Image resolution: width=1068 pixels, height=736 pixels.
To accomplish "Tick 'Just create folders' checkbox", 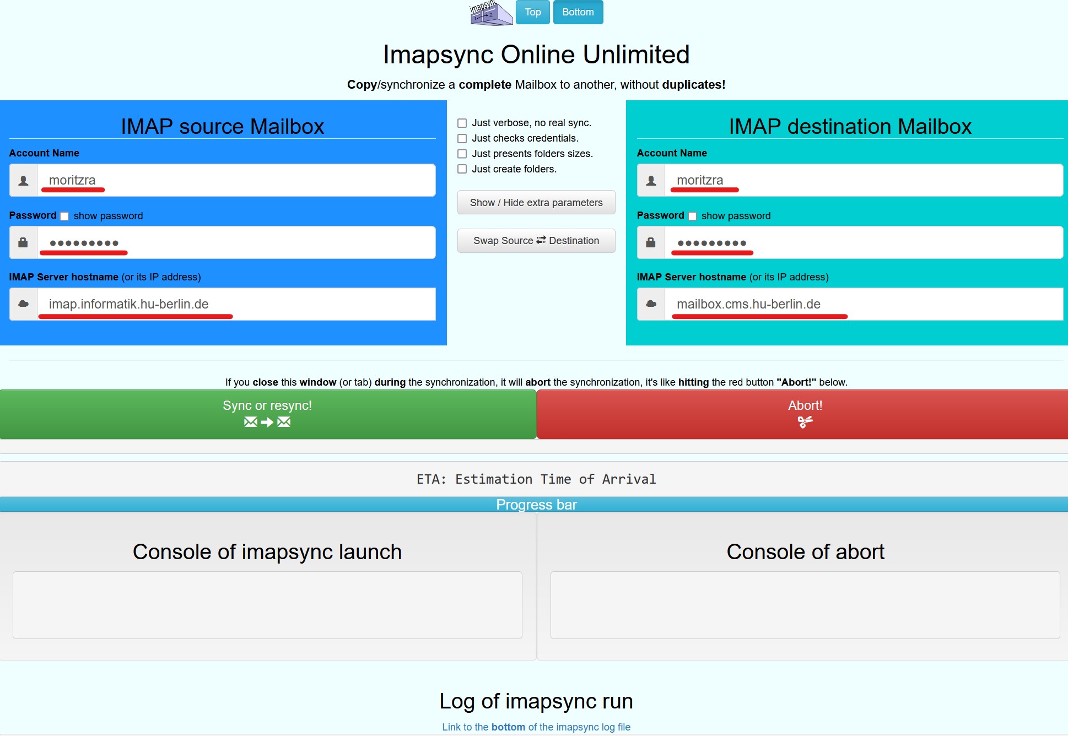I will tap(462, 169).
